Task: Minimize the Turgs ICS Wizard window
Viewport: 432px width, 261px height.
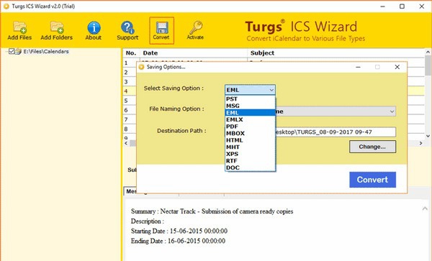Action: 383,6
